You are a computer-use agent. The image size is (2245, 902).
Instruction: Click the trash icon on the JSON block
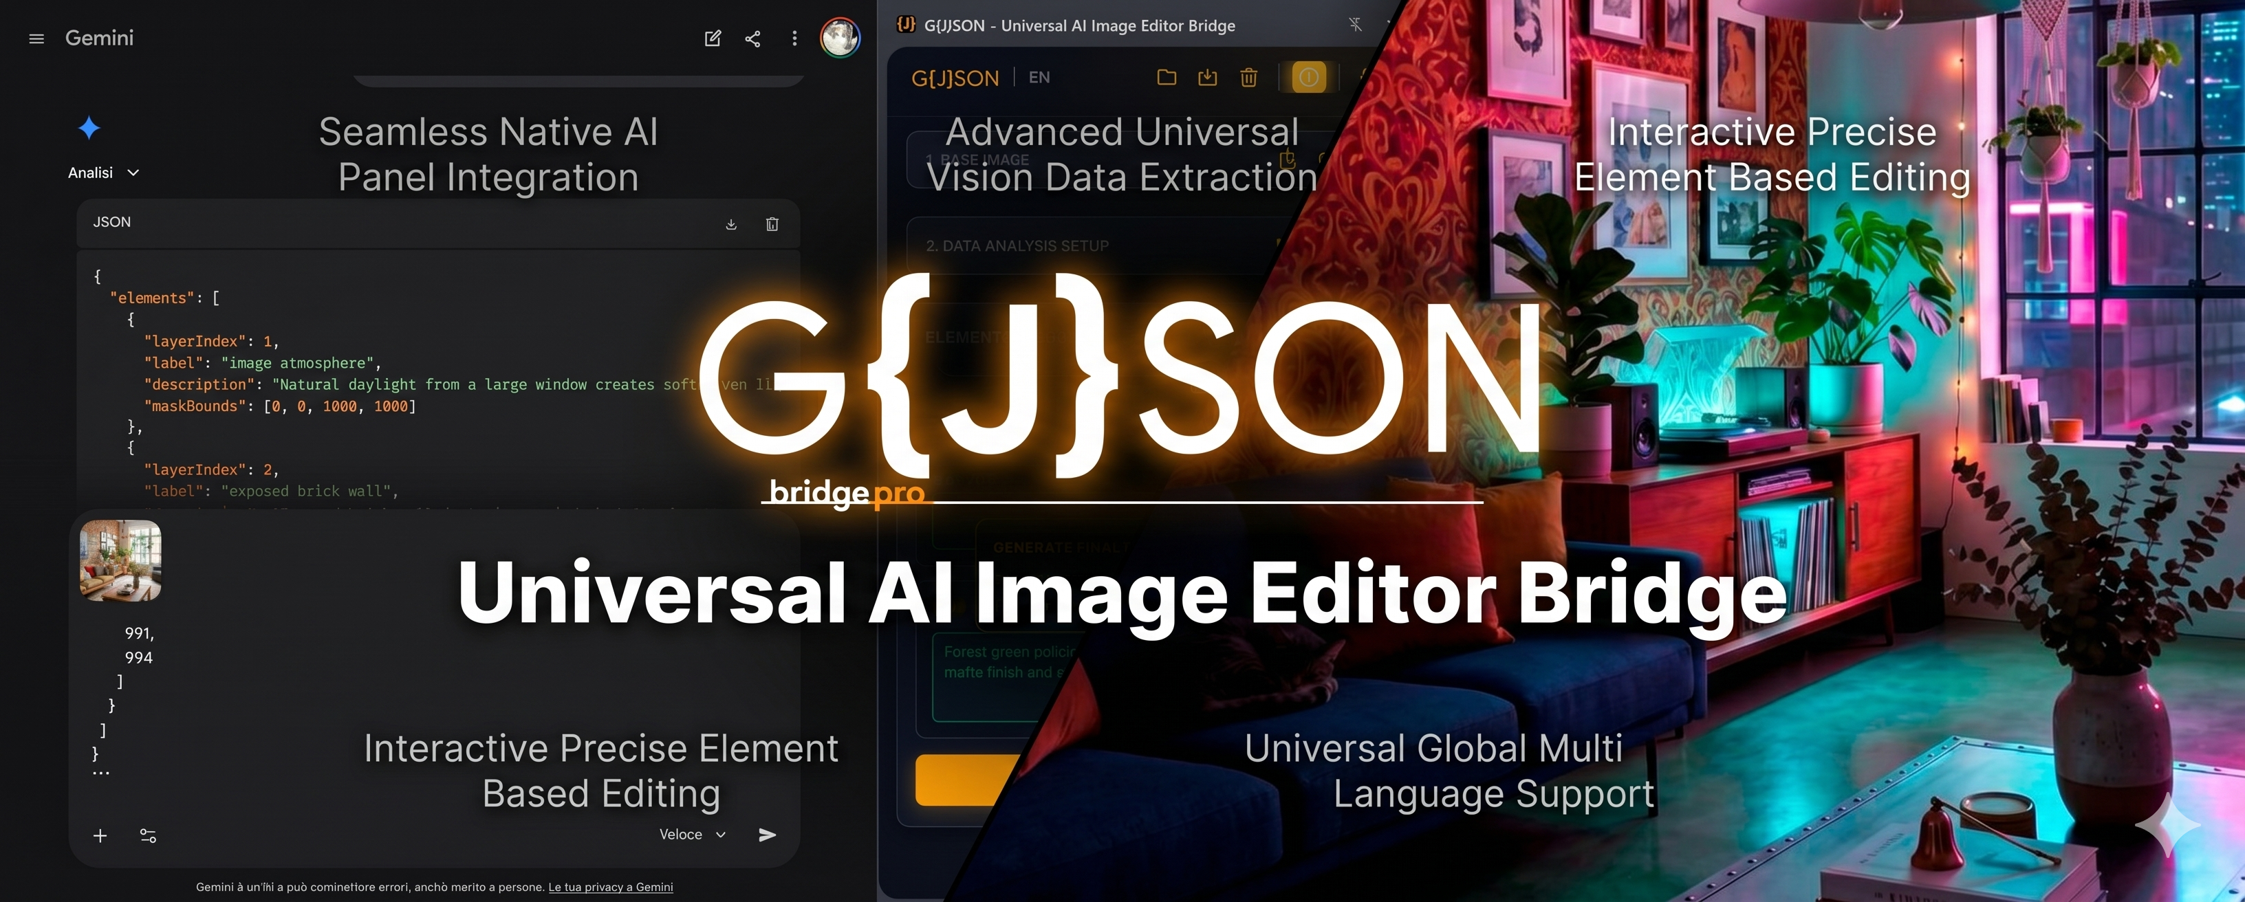pos(772,224)
